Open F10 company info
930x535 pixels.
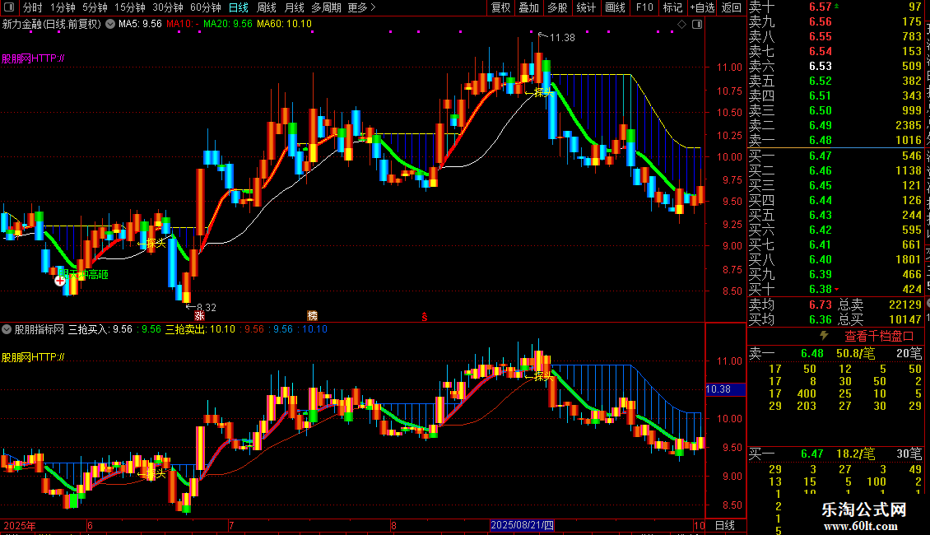click(x=644, y=7)
